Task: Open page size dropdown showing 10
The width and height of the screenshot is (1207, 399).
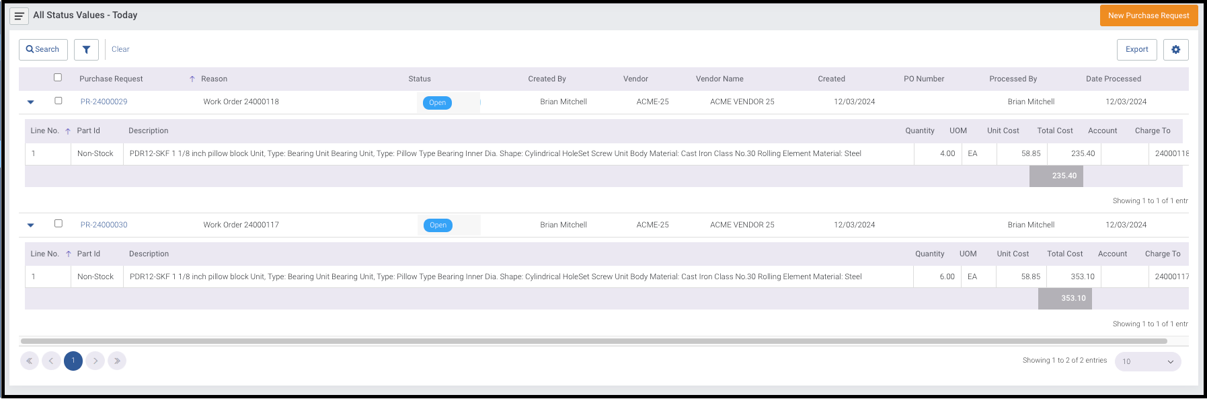Action: [x=1148, y=361]
